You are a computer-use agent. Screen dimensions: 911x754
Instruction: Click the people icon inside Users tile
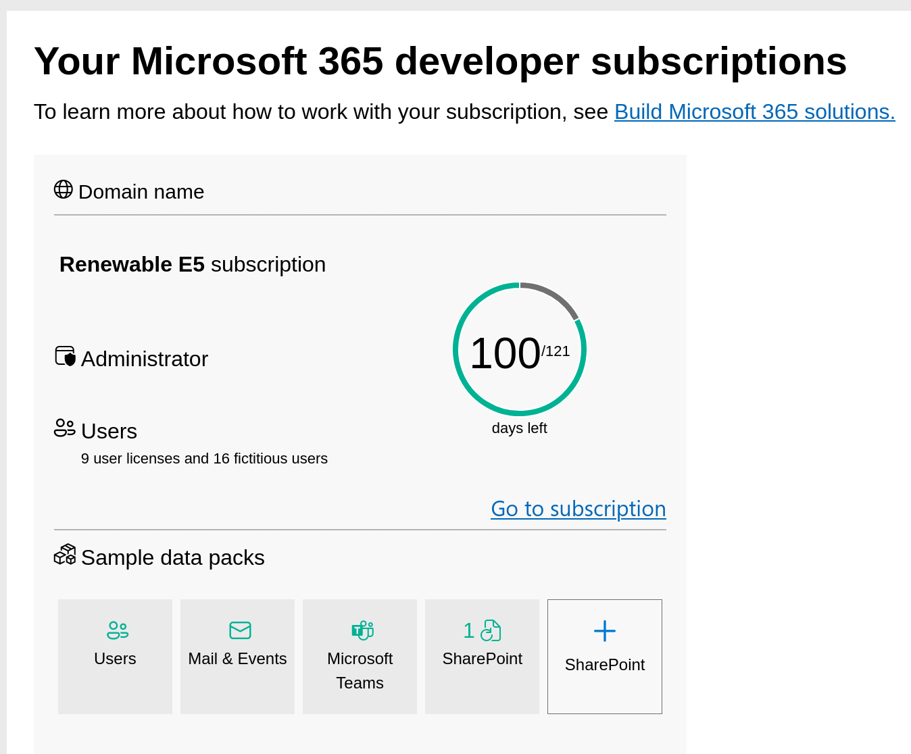point(118,630)
